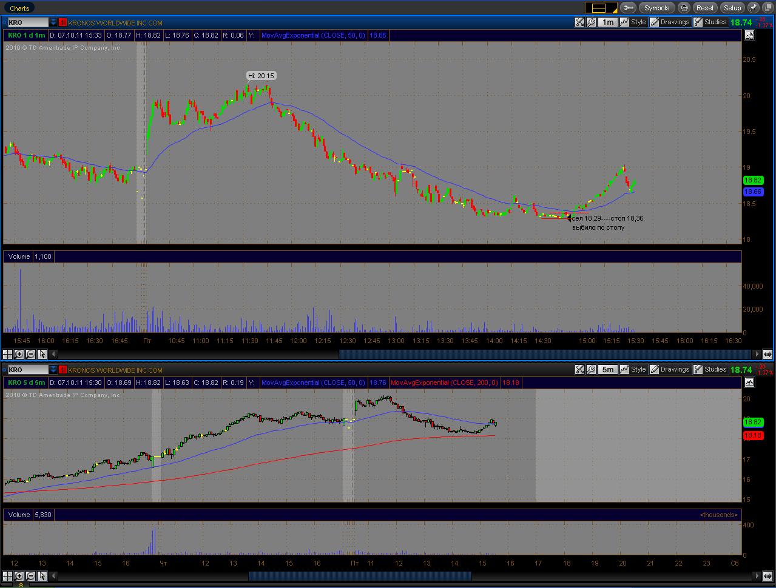The width and height of the screenshot is (776, 588).
Task: Toggle the scroll-to-end icon at the top chart's right edge
Action: pos(768,354)
